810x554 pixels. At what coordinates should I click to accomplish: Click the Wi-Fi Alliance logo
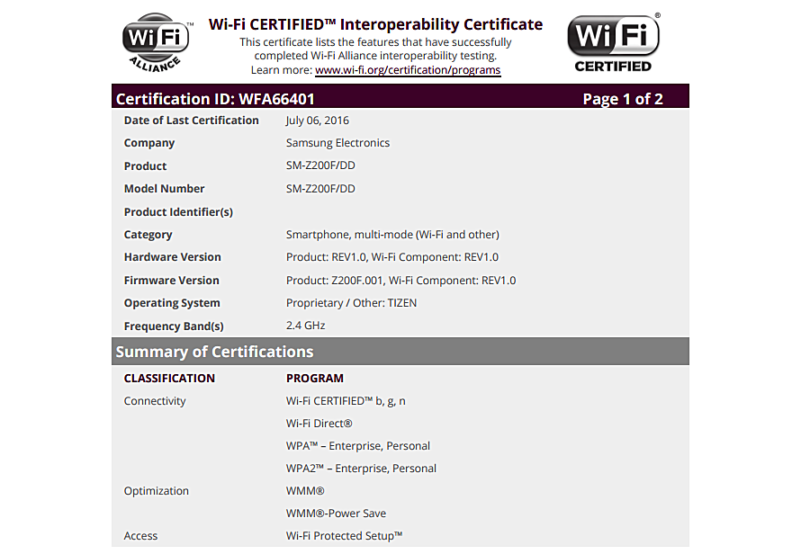(x=157, y=43)
